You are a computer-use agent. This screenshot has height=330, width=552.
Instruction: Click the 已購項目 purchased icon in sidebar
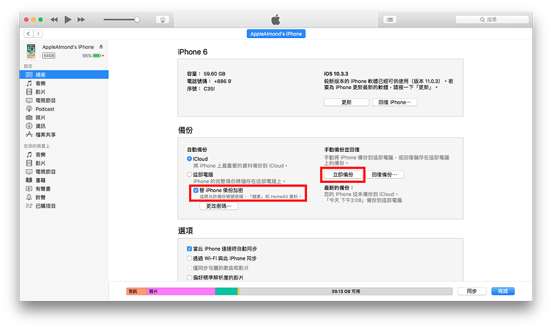(29, 206)
